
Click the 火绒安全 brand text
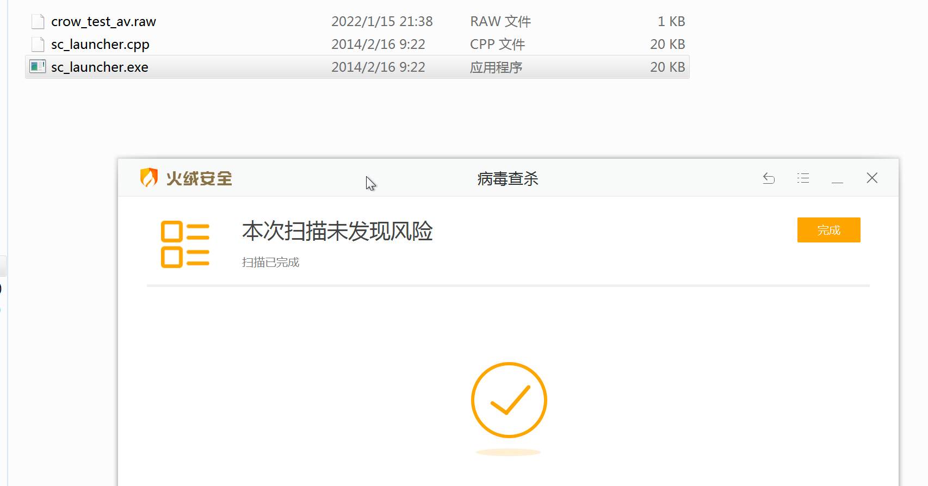(x=199, y=178)
